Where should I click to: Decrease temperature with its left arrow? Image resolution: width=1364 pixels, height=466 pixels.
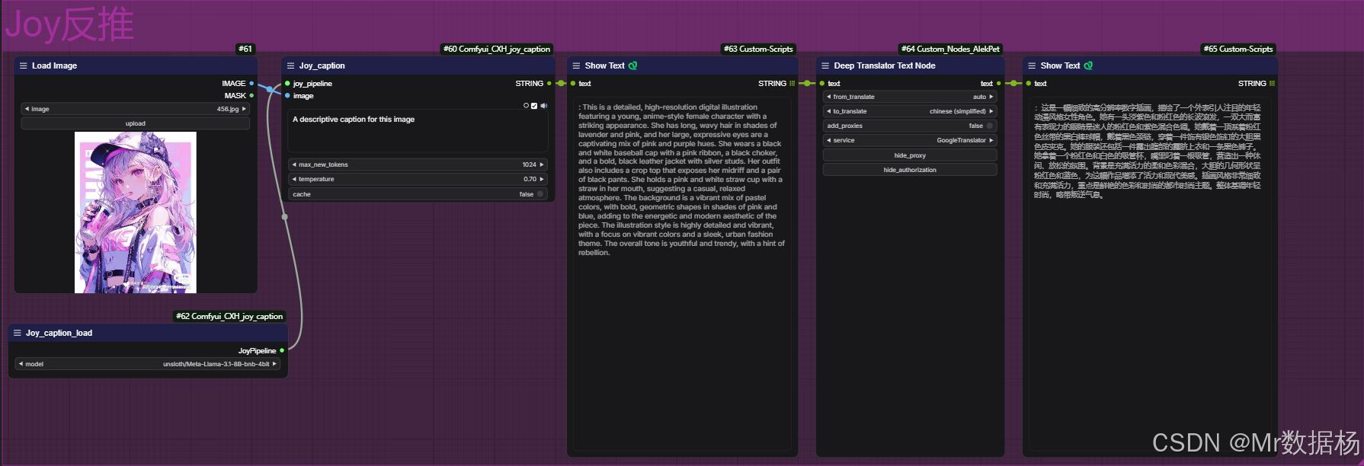point(294,179)
